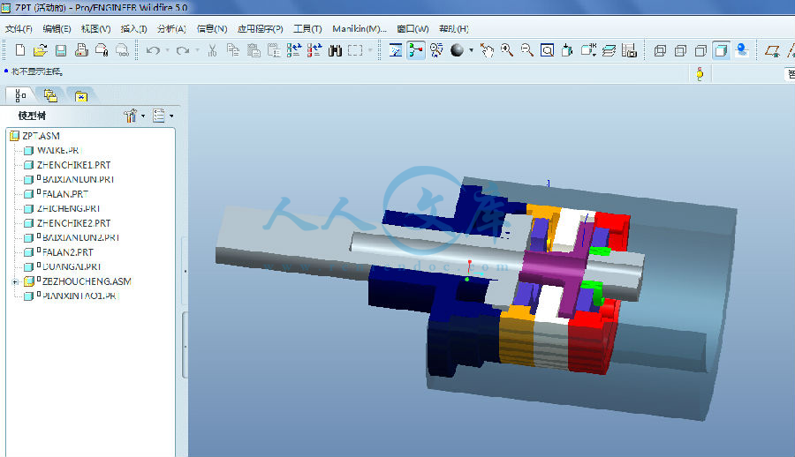Open the selection box dropdown arrow
The image size is (795, 457).
click(x=370, y=50)
